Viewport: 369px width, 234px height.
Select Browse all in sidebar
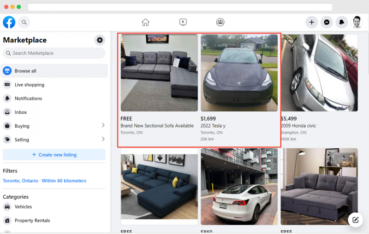click(54, 71)
